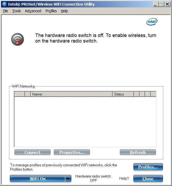The height and width of the screenshot is (186, 172).
Task: Click the Intel logo
Action: [152, 22]
